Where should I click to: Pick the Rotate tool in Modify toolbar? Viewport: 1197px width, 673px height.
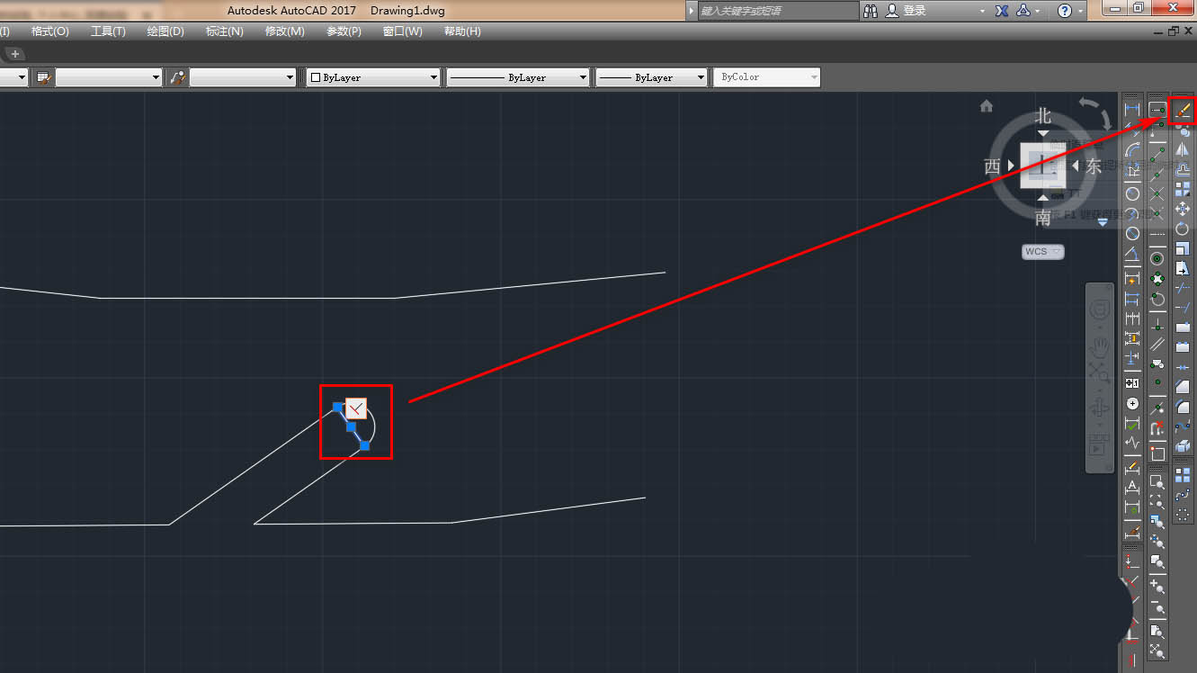pos(1183,229)
